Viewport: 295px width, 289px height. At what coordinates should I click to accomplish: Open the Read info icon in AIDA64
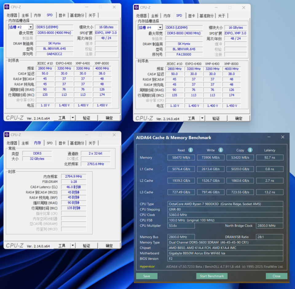click(x=191, y=150)
